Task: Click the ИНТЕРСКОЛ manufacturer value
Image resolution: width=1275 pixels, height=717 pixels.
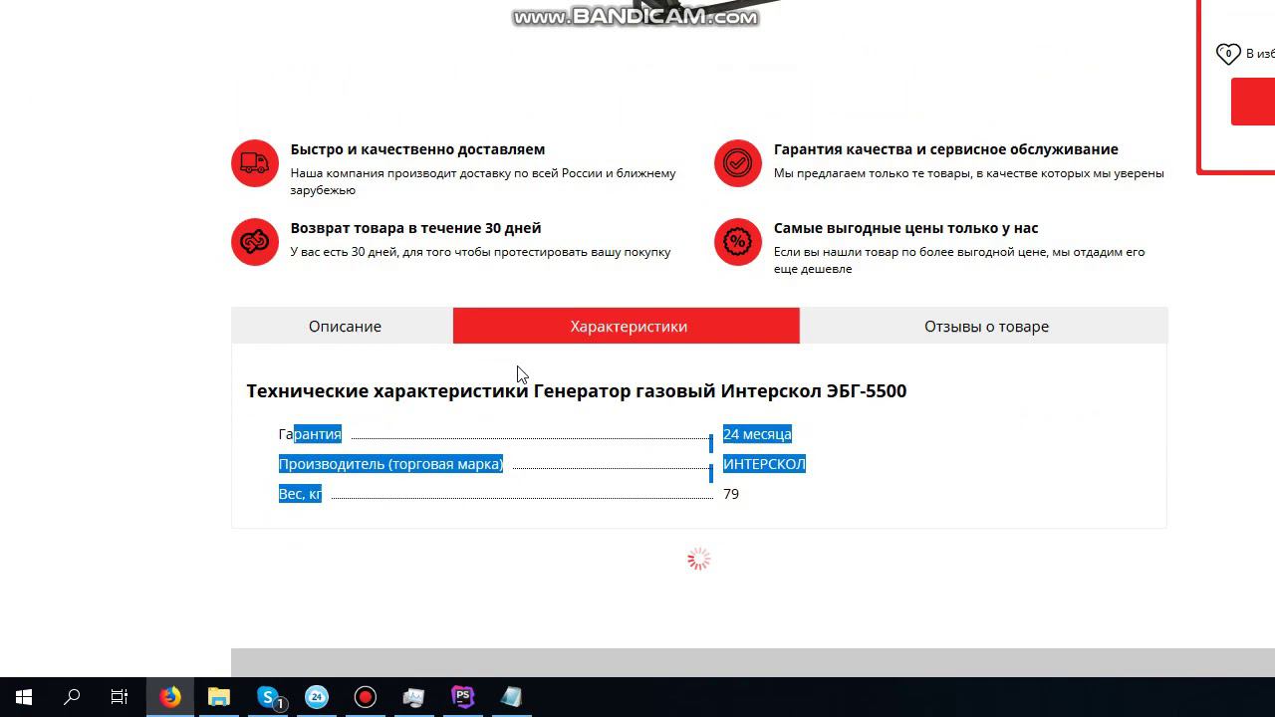Action: click(x=764, y=464)
